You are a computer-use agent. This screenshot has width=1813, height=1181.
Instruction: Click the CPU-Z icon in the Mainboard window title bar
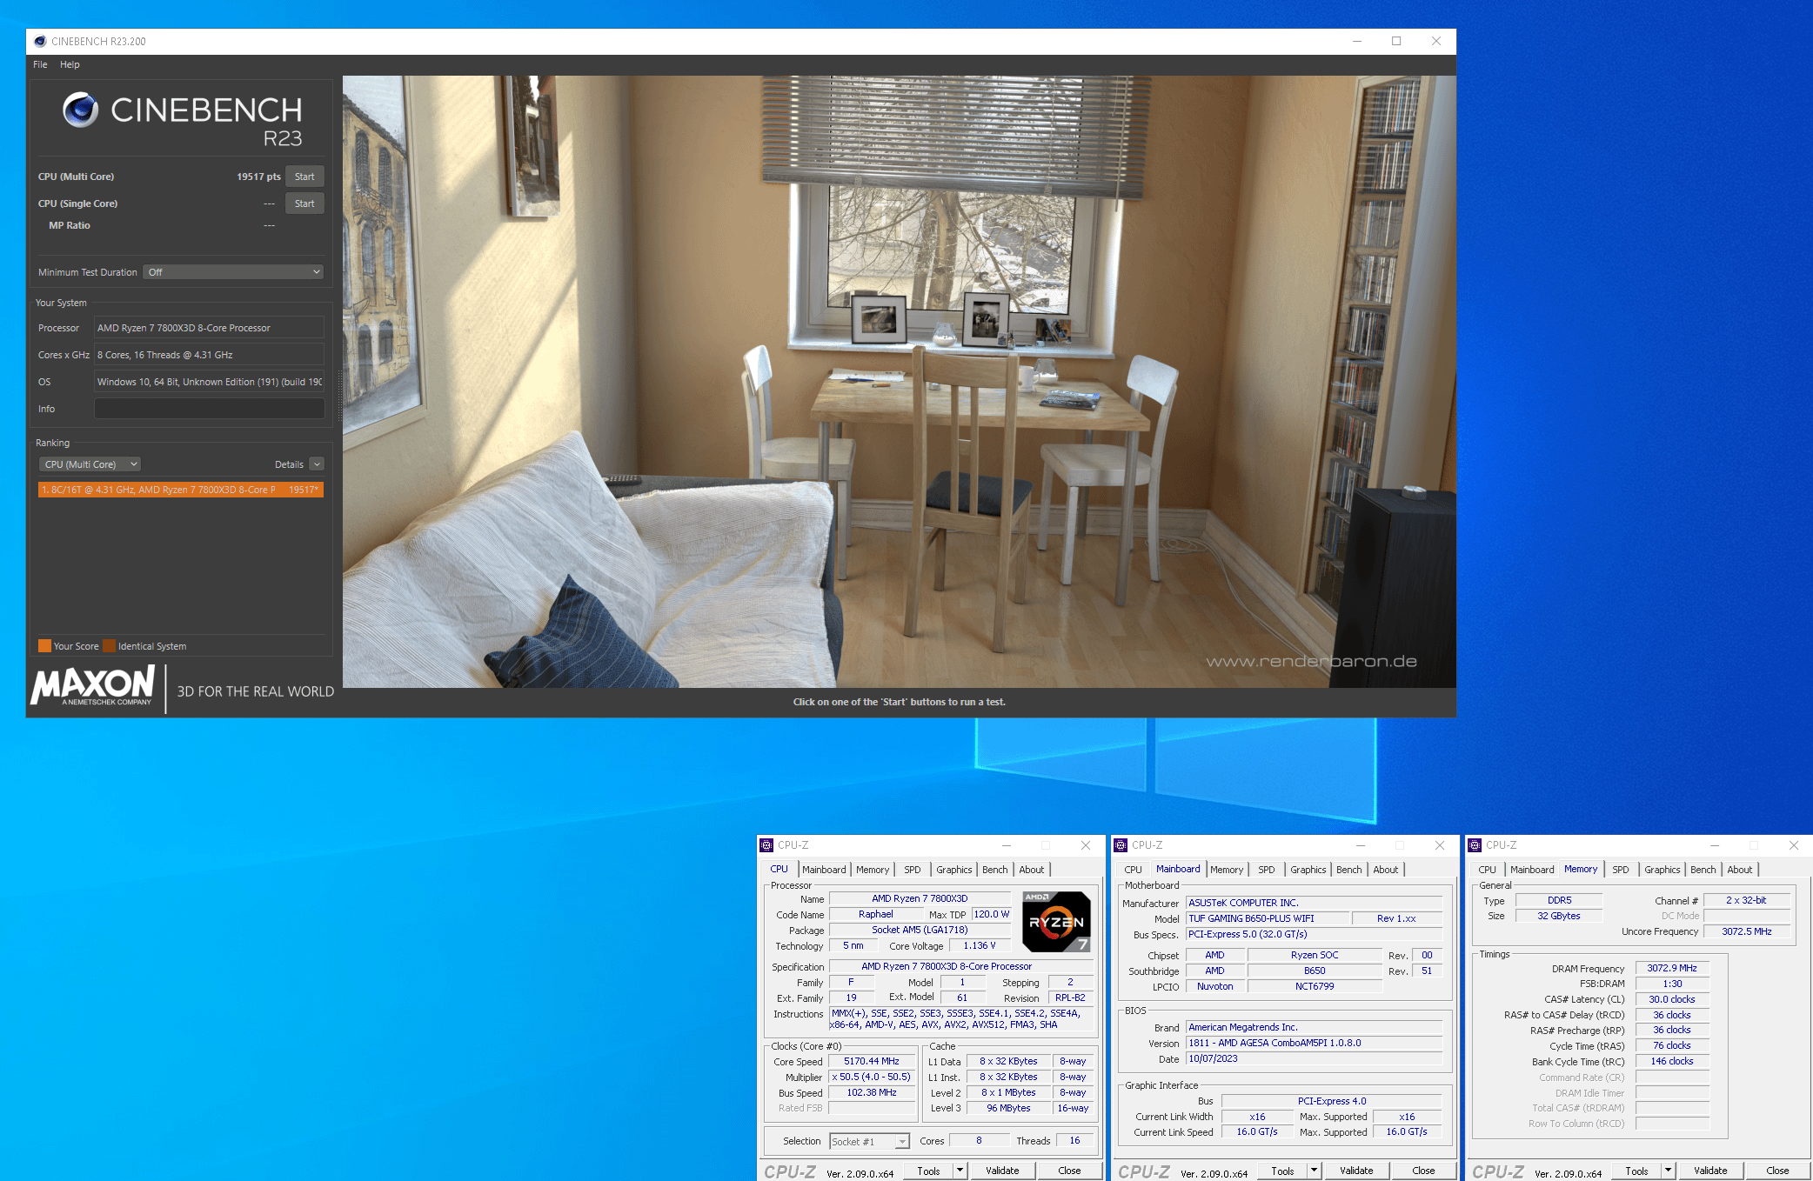click(1121, 845)
